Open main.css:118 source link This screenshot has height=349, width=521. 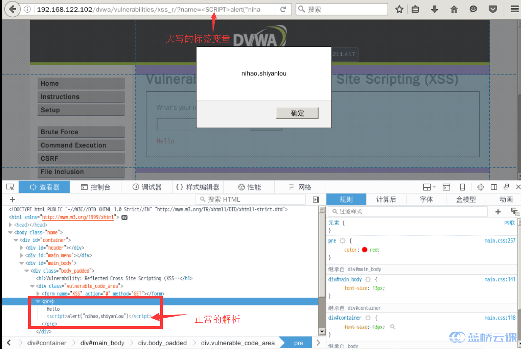pos(500,318)
